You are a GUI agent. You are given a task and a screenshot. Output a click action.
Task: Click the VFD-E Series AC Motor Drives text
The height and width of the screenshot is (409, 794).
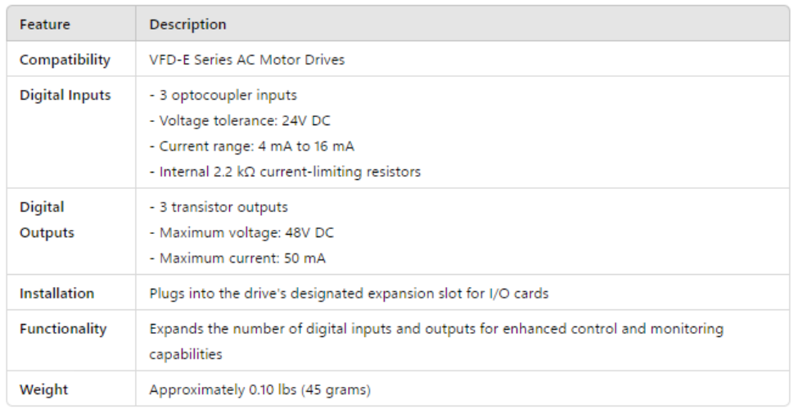246,60
